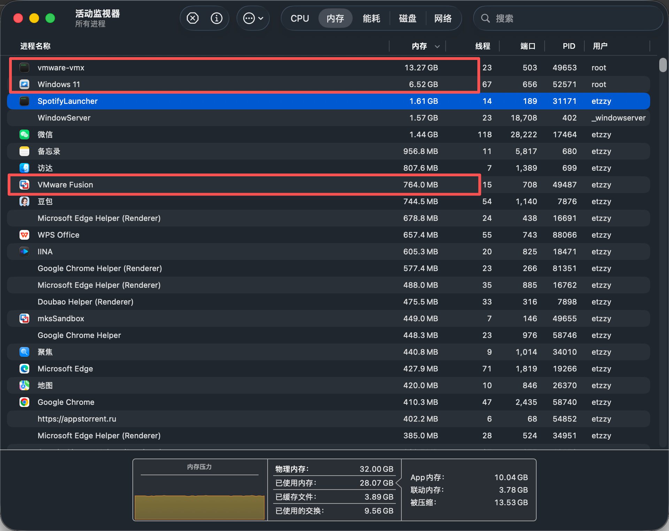Click the Windows 11 process icon

(x=24, y=84)
